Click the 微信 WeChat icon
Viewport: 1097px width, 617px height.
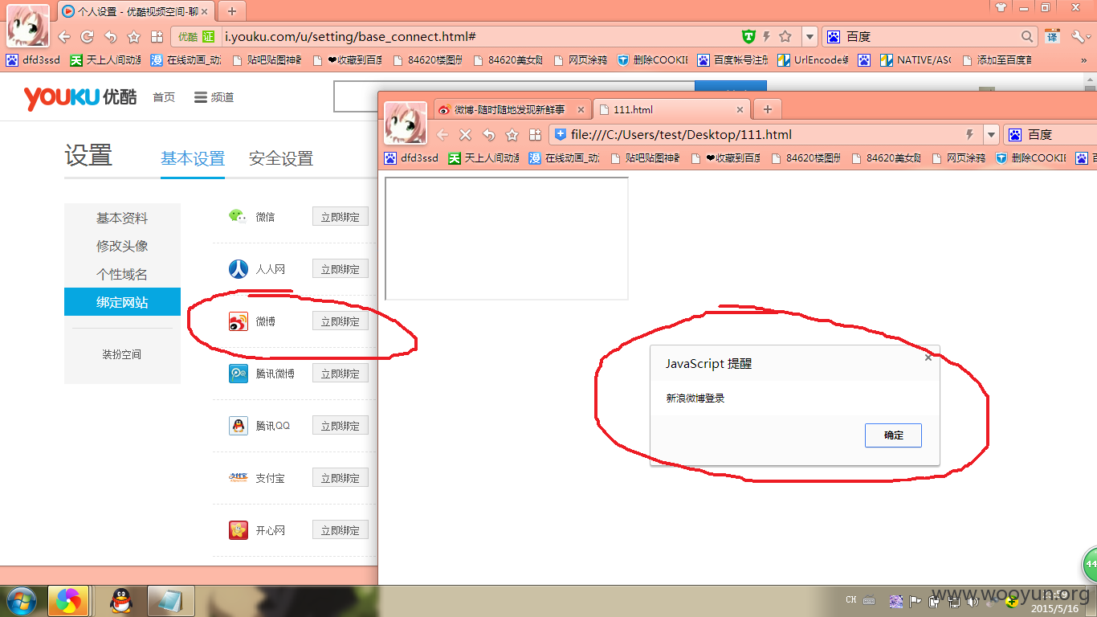238,215
